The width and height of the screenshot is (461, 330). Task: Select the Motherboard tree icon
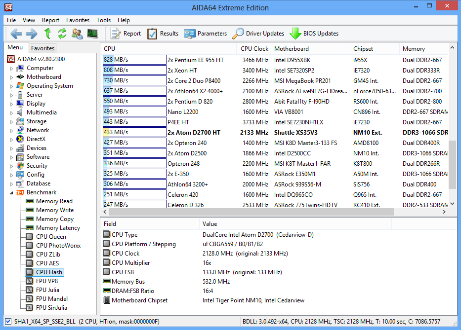(20, 77)
